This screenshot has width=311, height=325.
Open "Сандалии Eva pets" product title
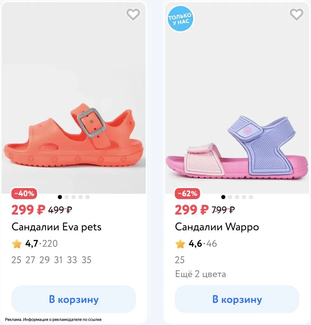57,227
